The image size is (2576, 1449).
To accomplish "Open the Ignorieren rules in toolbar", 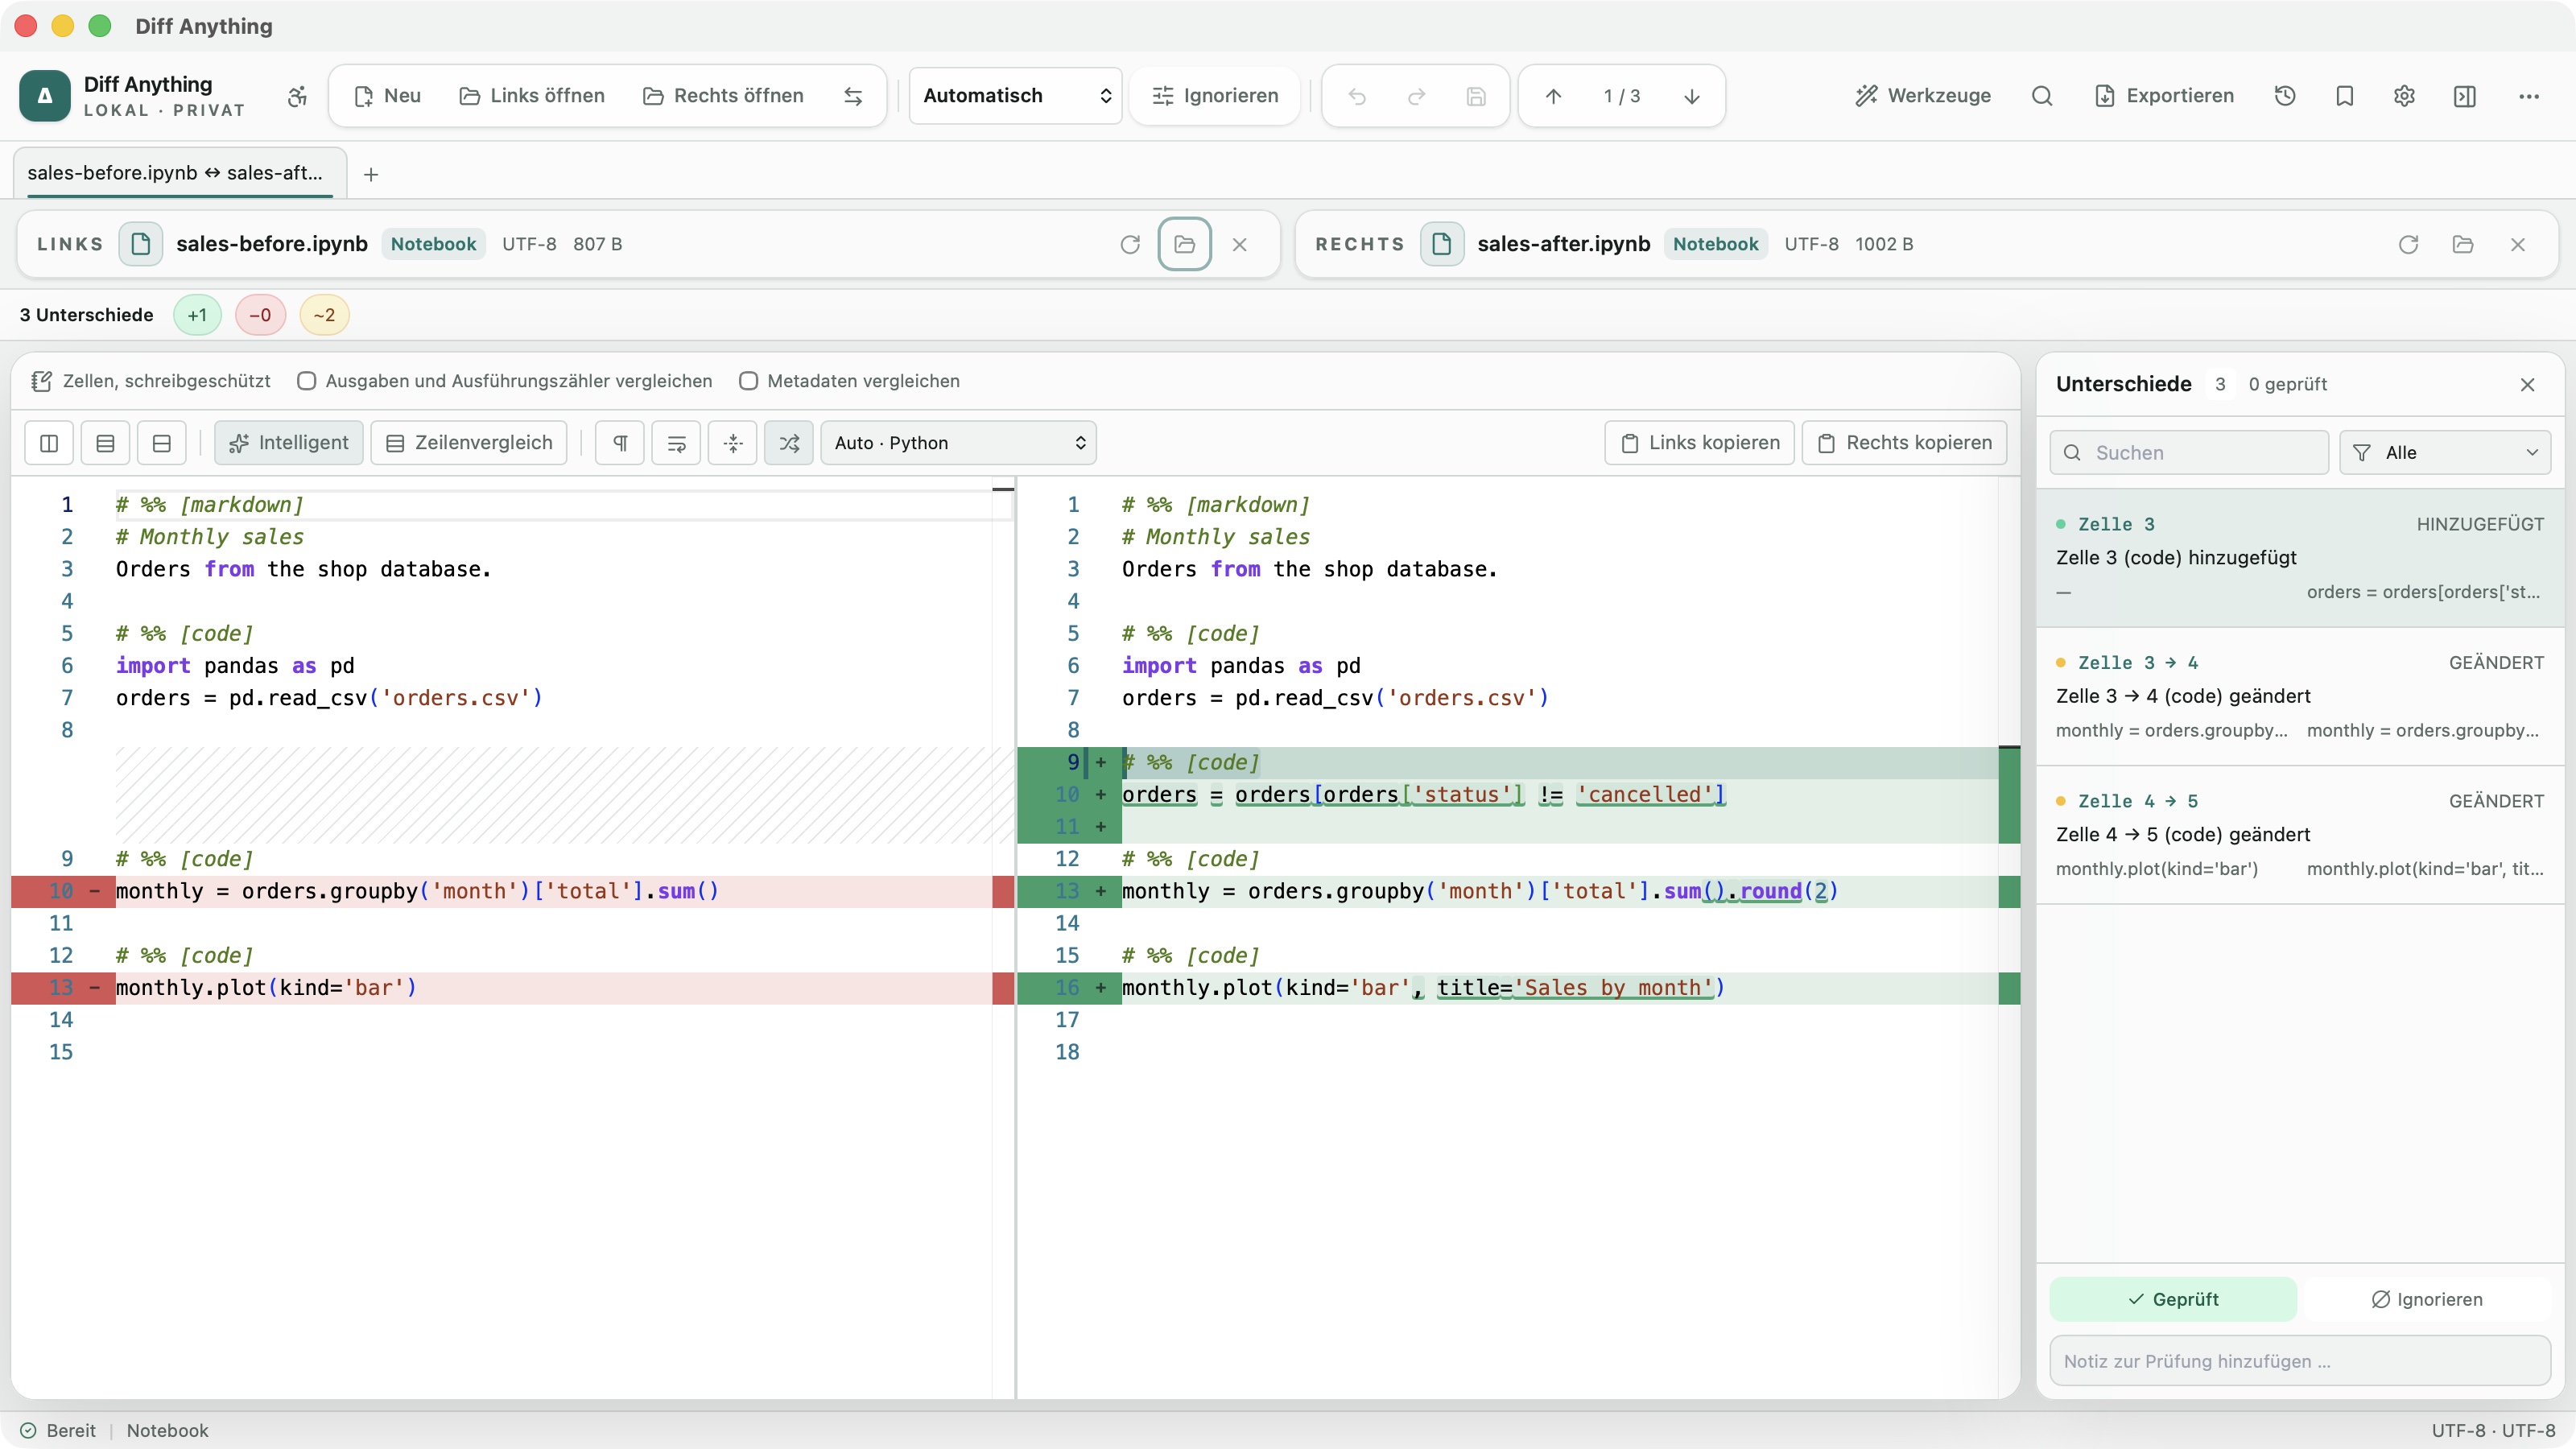I will click(1215, 96).
